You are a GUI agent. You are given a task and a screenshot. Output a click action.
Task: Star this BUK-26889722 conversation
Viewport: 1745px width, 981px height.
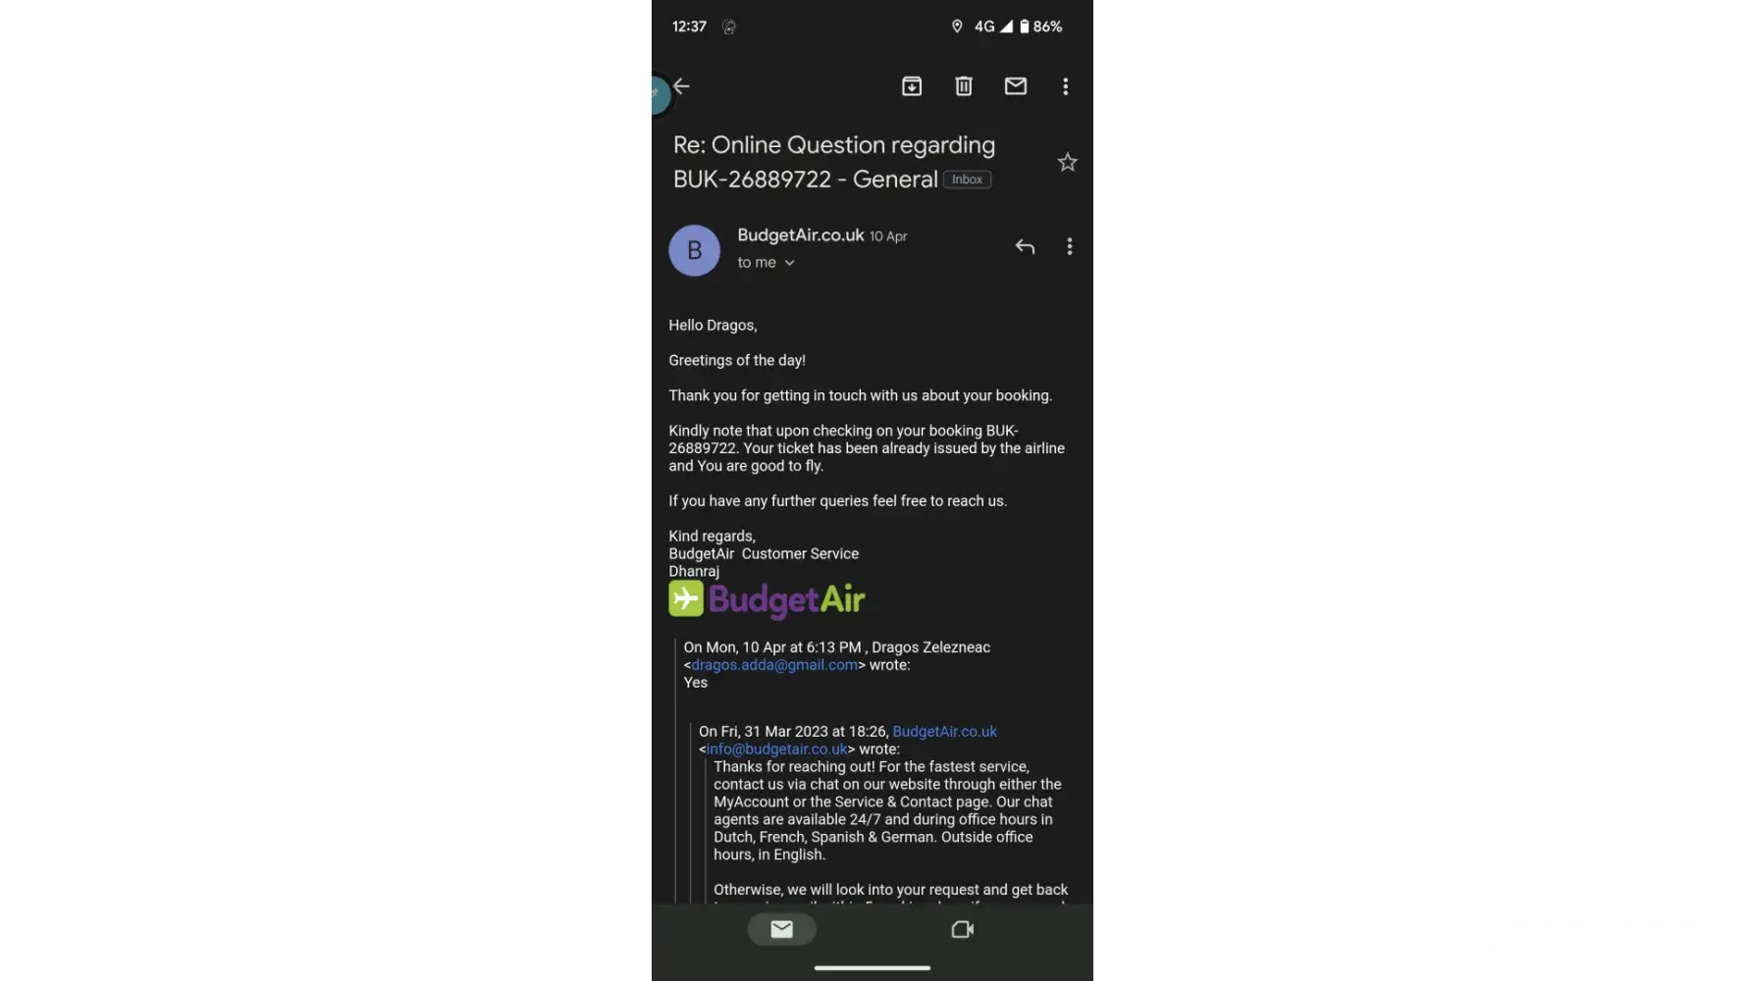click(1068, 163)
